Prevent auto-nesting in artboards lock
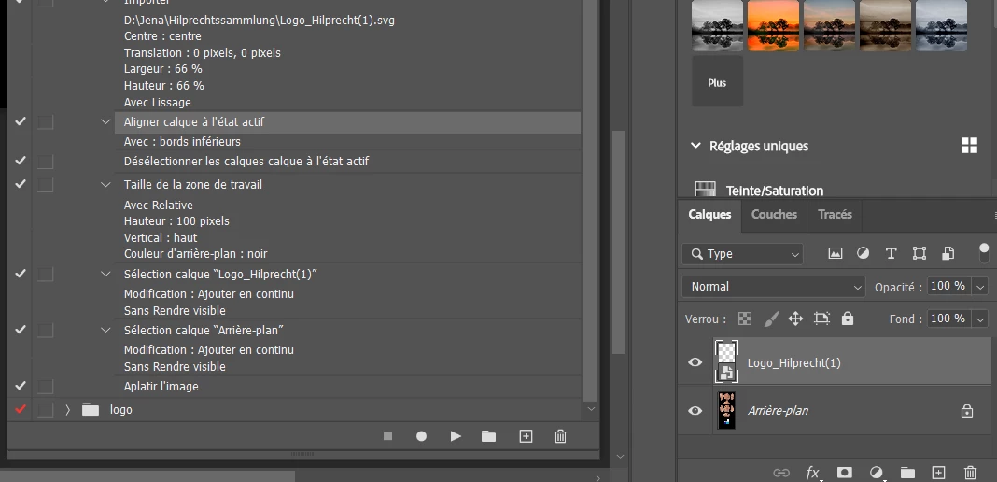Viewport: 997px width, 482px height. 821,319
